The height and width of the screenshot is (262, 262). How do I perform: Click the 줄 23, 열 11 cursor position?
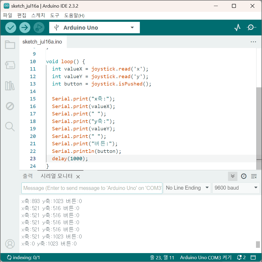tap(162, 258)
